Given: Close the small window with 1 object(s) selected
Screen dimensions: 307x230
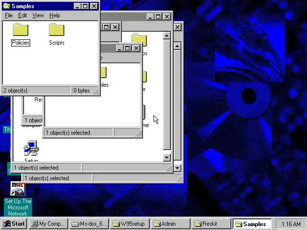Looking at the screenshot, I should tap(136, 48).
